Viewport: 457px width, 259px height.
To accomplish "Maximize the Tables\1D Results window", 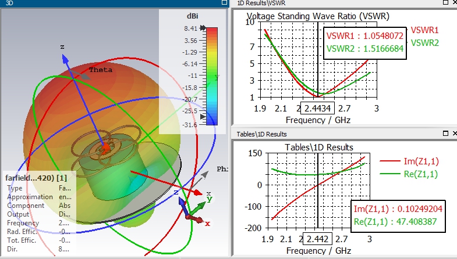I will pos(445,134).
